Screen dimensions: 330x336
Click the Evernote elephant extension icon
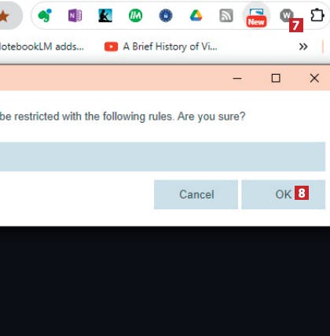click(45, 16)
